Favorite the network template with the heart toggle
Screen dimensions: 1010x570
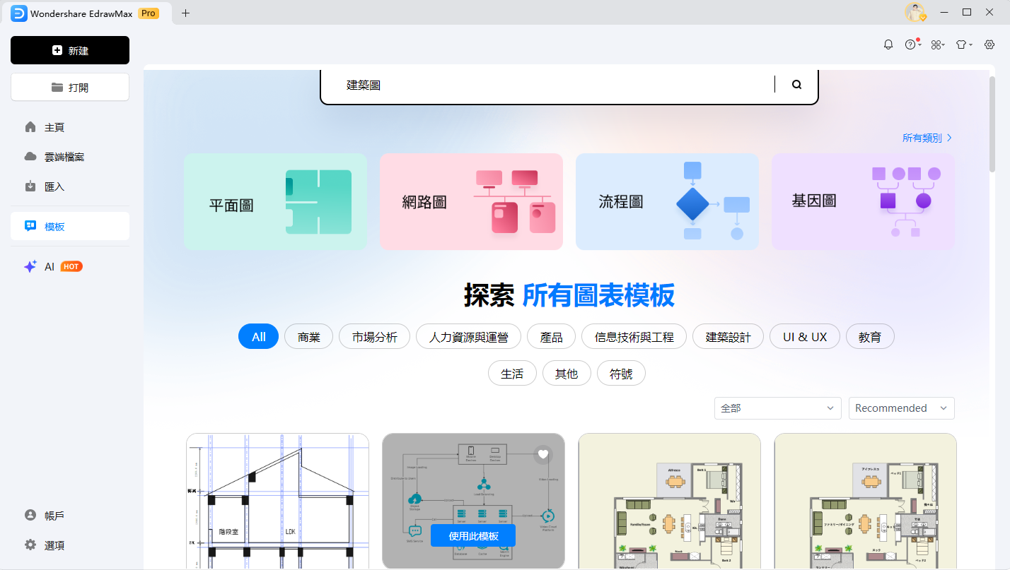tap(543, 454)
